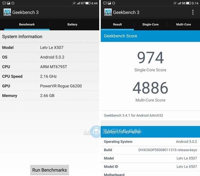Tap the Operating System row in results

(x=150, y=142)
